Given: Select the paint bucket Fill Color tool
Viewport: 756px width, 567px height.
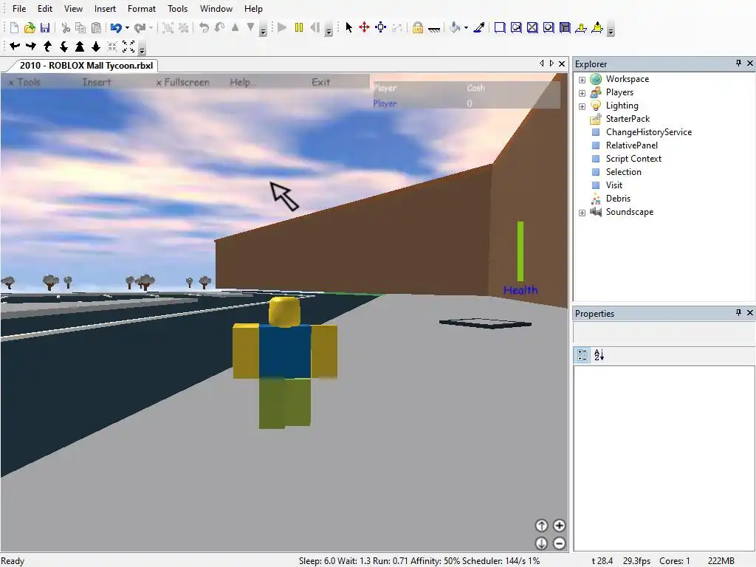Looking at the screenshot, I should pos(455,27).
